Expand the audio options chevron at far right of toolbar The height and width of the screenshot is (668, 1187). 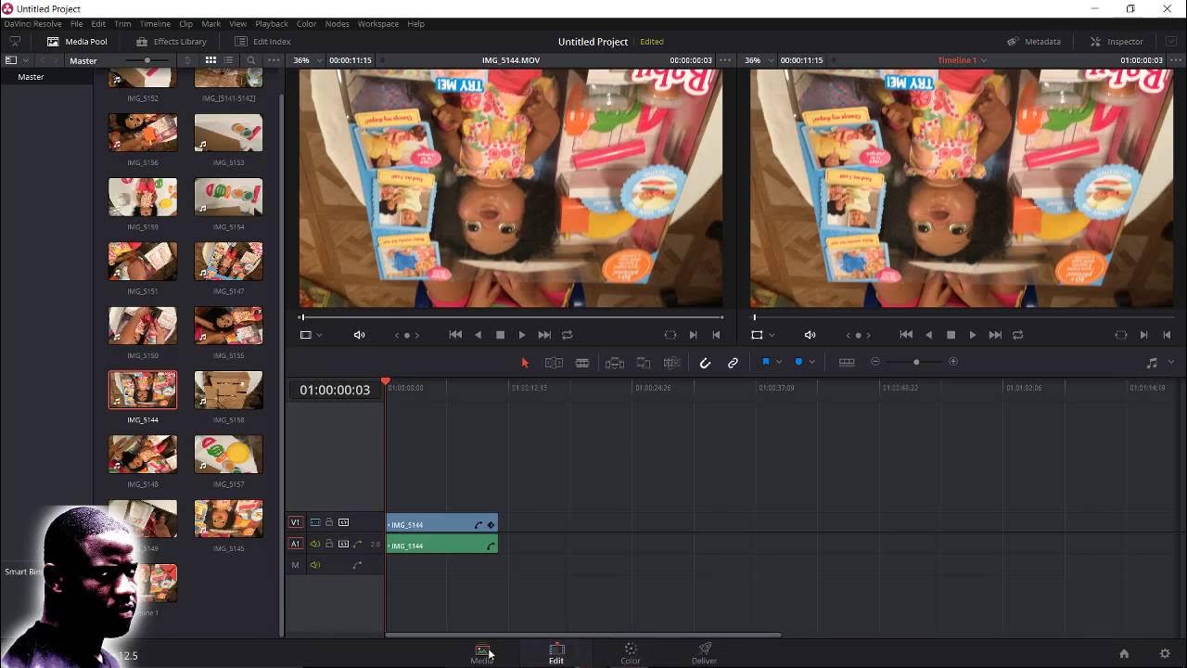(x=1170, y=363)
